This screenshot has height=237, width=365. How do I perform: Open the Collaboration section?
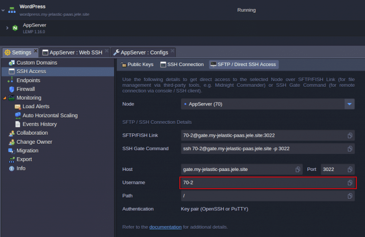[58, 133]
